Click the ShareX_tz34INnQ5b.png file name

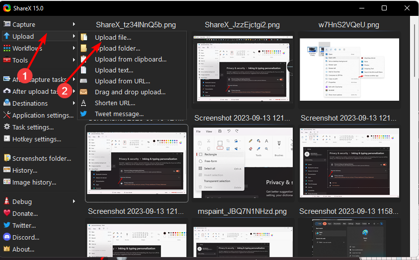click(136, 25)
